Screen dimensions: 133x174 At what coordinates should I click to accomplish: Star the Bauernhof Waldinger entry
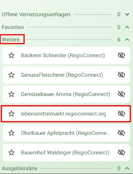11,153
